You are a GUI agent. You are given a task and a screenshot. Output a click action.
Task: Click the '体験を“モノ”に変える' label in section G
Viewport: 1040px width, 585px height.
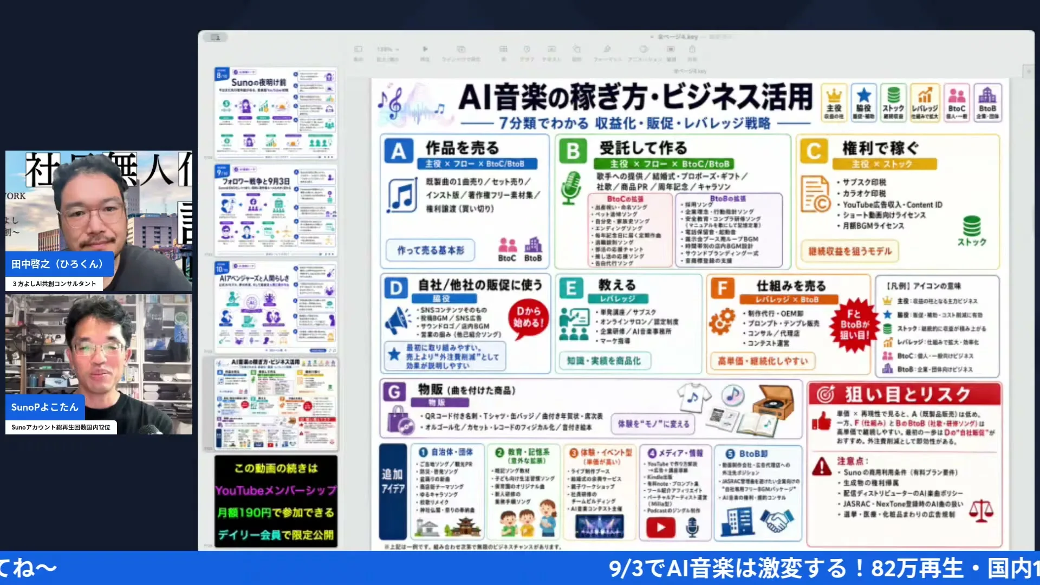coord(653,424)
